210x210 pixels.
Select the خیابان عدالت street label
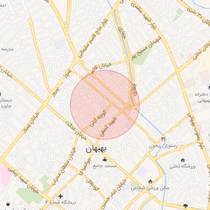[76, 130]
